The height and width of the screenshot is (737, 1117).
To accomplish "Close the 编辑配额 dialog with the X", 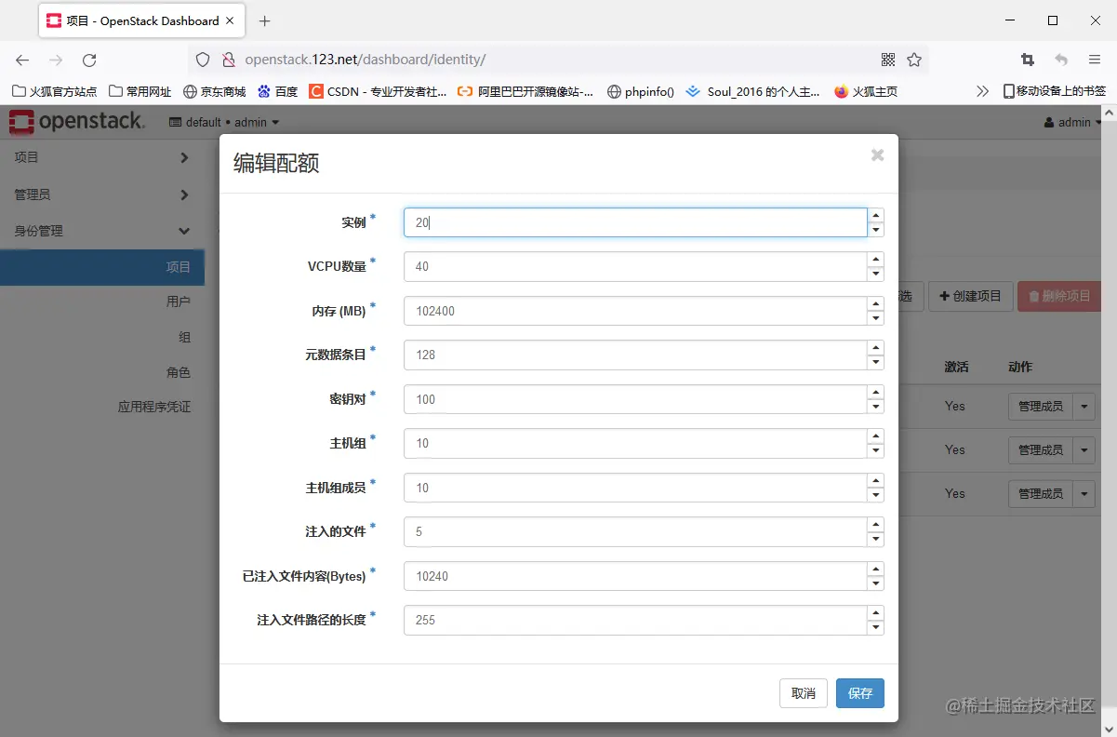I will tap(876, 155).
